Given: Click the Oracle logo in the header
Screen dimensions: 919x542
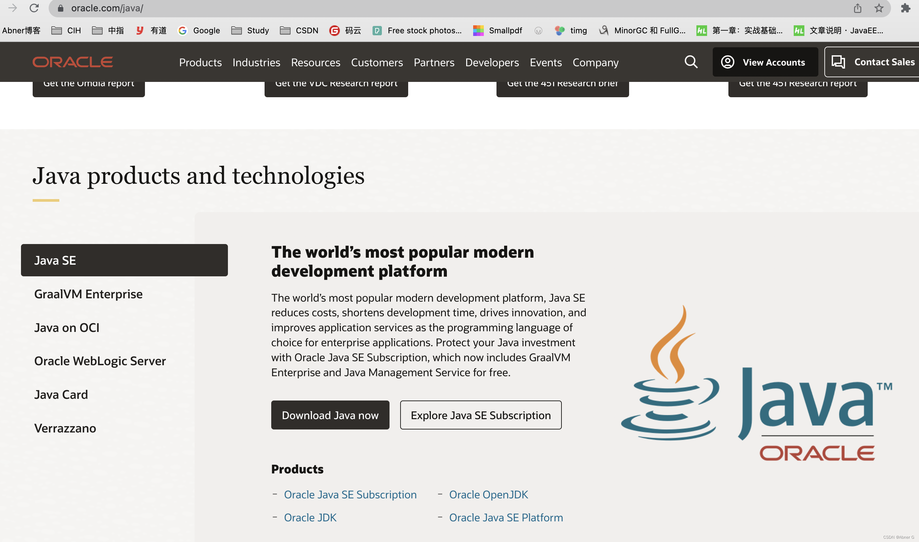Looking at the screenshot, I should tap(72, 62).
